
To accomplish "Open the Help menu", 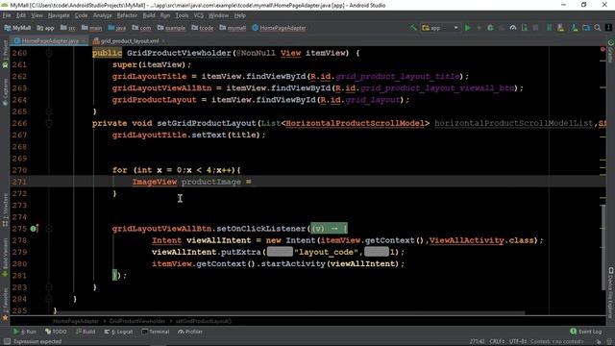I will (x=239, y=15).
